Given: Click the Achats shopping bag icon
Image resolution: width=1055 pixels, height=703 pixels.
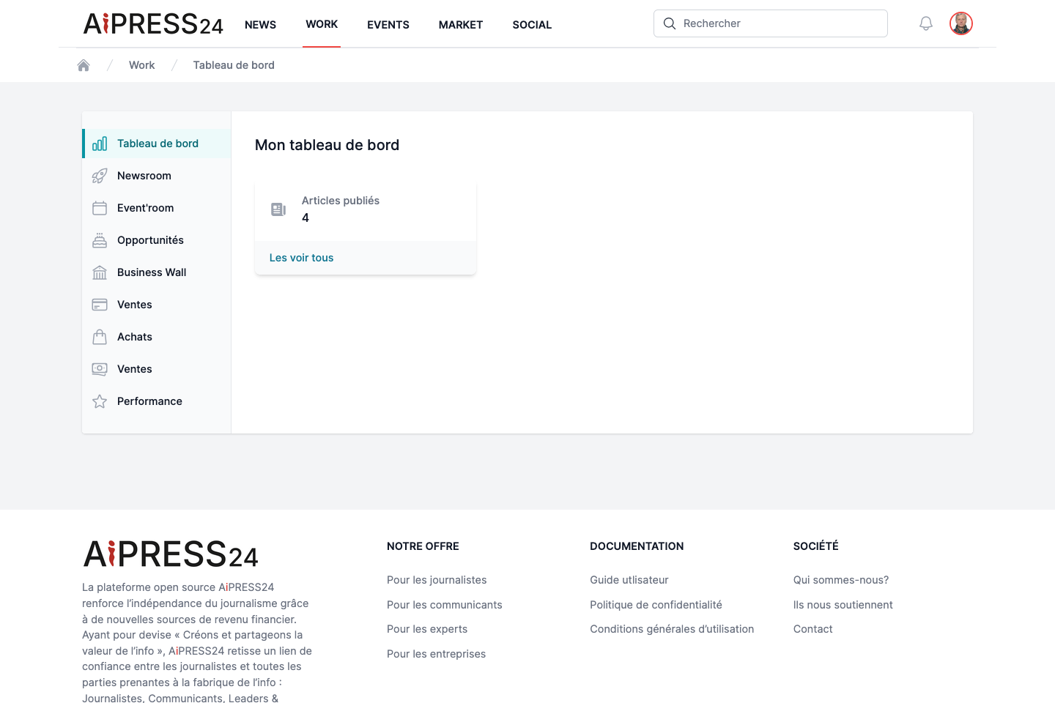Looking at the screenshot, I should point(100,337).
